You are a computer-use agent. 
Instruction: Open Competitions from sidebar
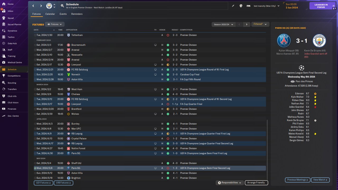(14, 76)
